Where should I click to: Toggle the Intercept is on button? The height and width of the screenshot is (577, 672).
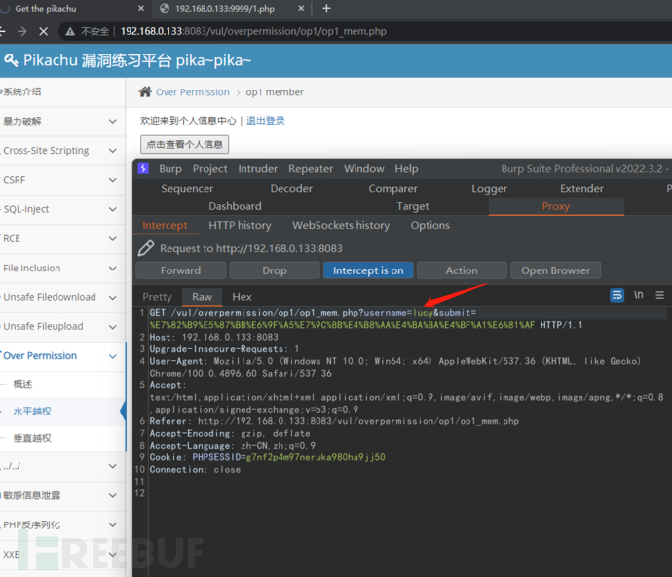coord(368,270)
